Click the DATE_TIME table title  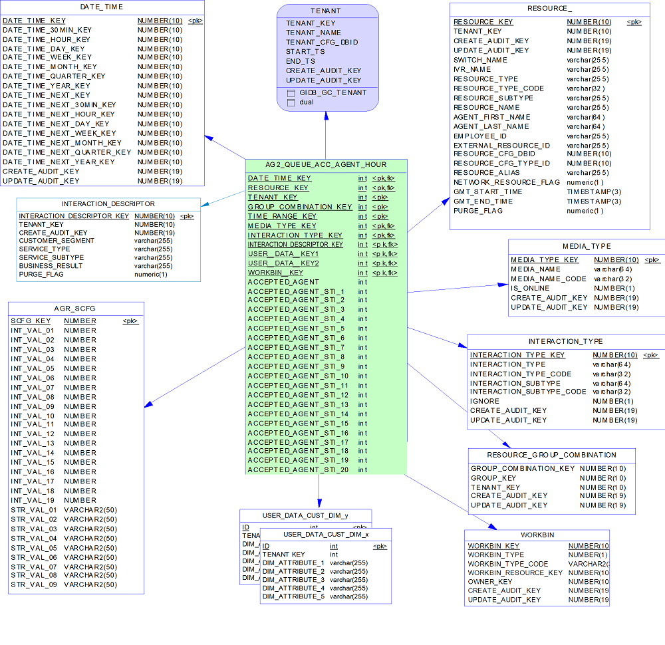101,7
